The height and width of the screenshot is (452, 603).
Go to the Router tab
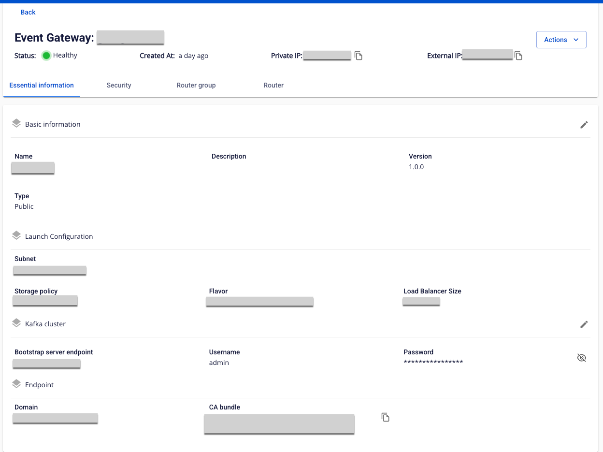(x=273, y=85)
